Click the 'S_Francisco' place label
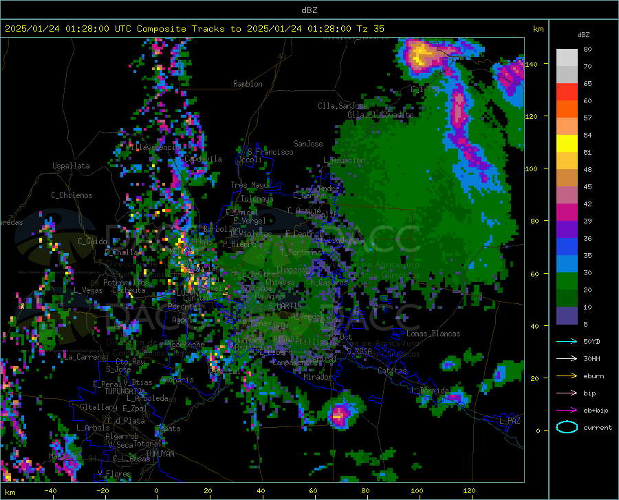Image resolution: width=619 pixels, height=500 pixels. (x=270, y=152)
